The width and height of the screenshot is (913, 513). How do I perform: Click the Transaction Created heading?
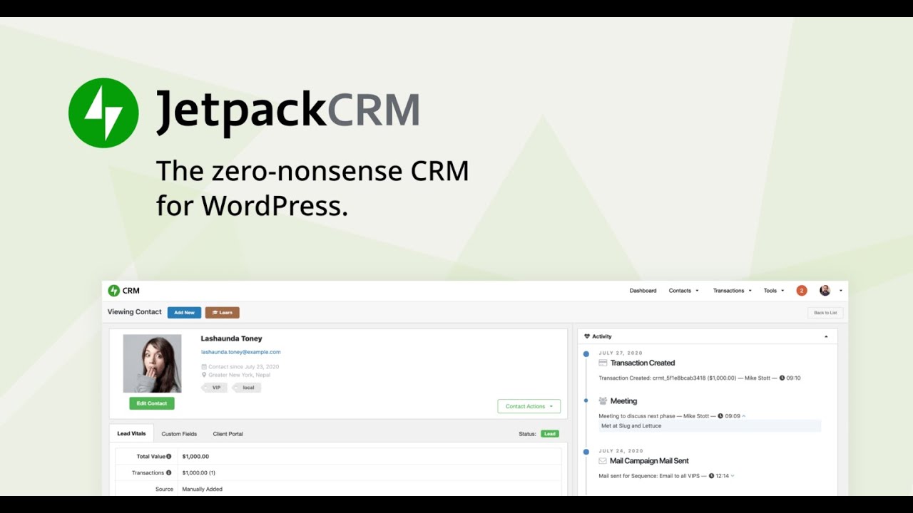(x=642, y=363)
